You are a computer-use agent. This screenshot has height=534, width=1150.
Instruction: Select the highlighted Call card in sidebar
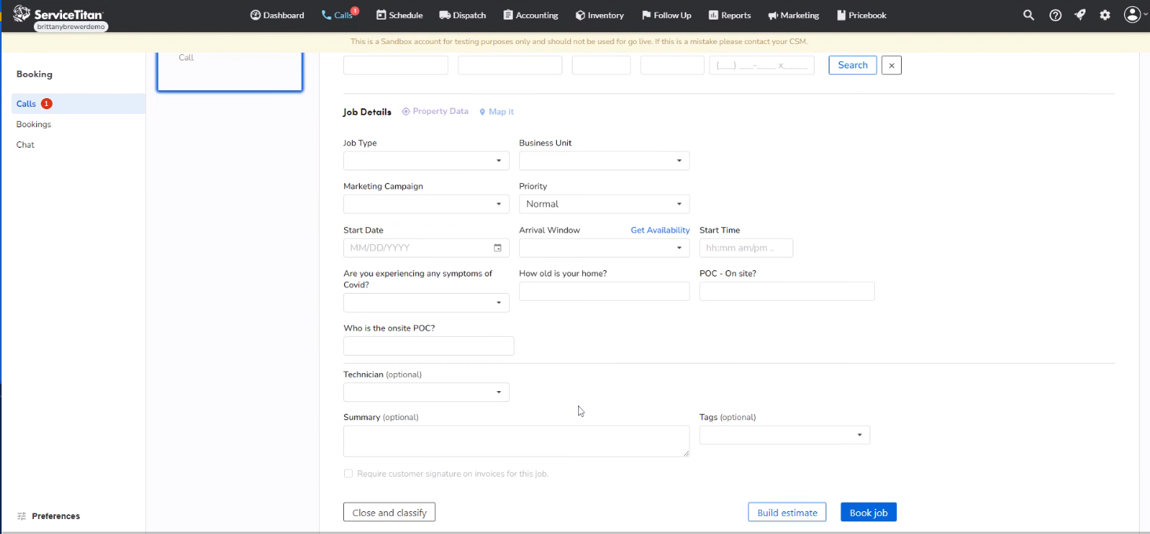click(229, 71)
